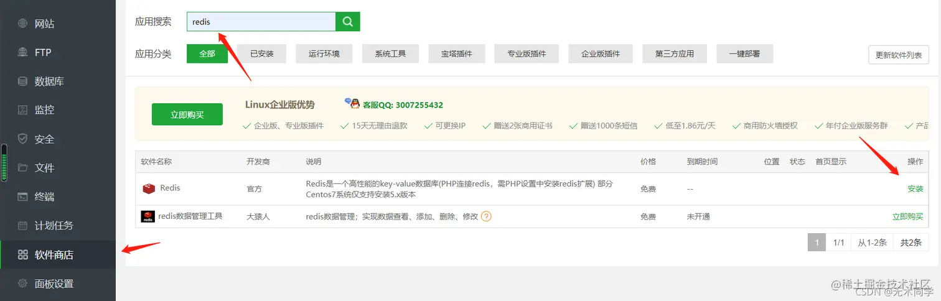Select the 专业版插件 category tab
This screenshot has width=941, height=301.
tap(527, 53)
